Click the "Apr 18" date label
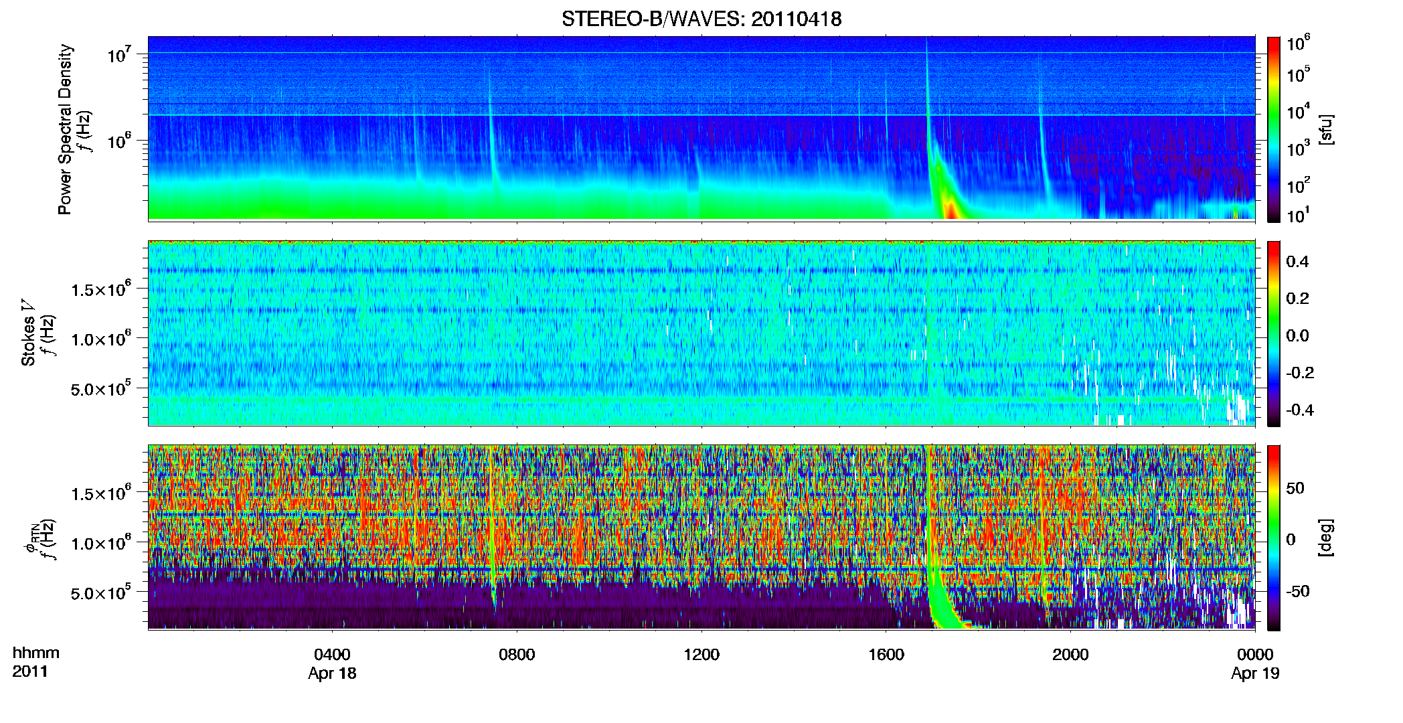Image resolution: width=1403 pixels, height=723 pixels. [332, 673]
